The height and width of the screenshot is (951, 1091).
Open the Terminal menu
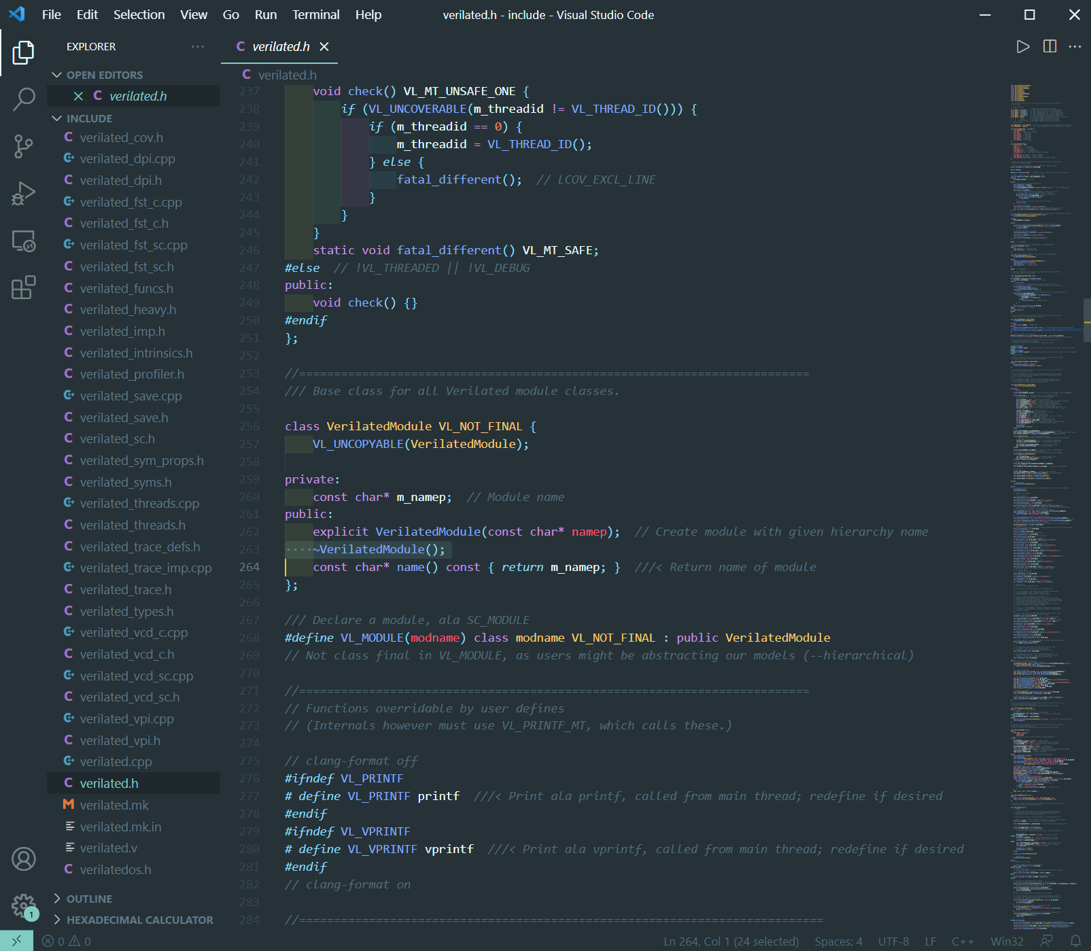pos(316,14)
